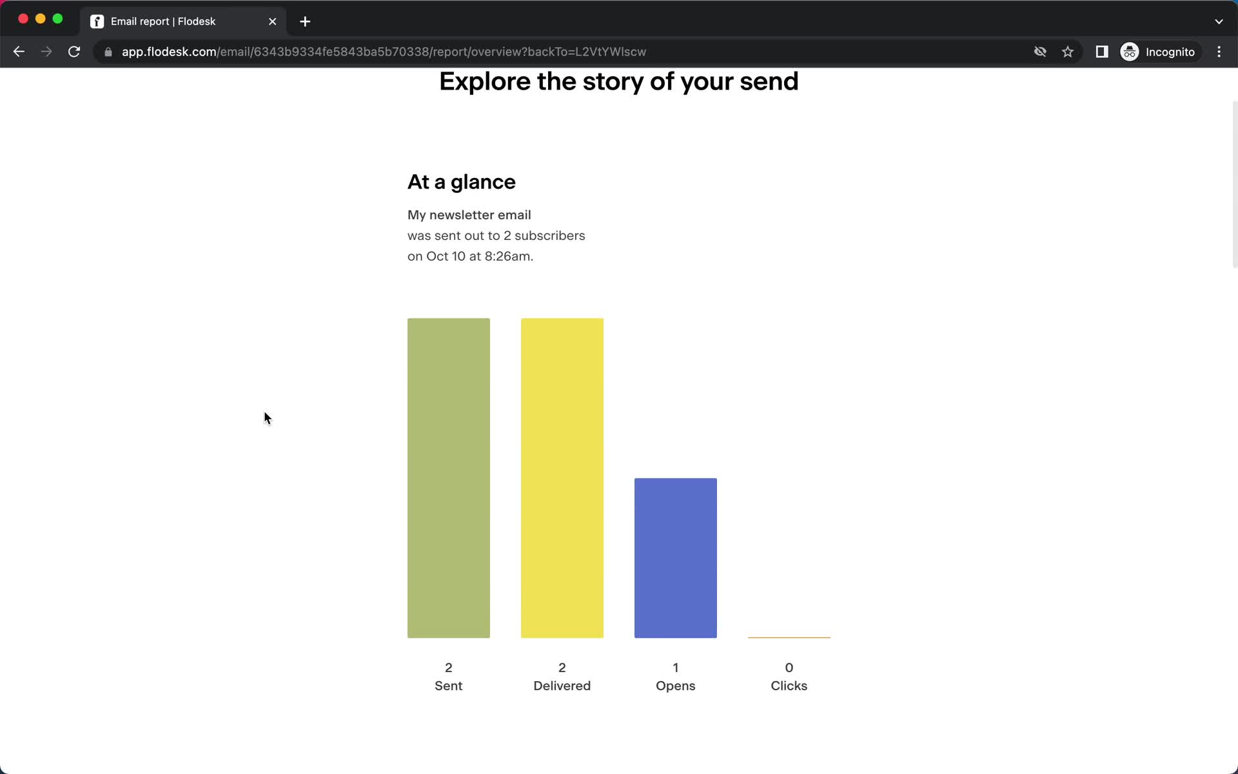The width and height of the screenshot is (1238, 774).
Task: Click the Explore the story heading link
Action: (618, 81)
